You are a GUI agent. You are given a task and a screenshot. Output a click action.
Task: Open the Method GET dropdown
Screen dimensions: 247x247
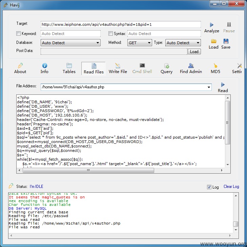click(x=140, y=43)
